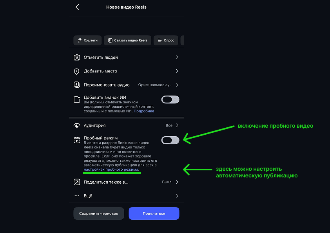
Task: Enable the Добавить значок ИИ toggle
Action: (170, 99)
